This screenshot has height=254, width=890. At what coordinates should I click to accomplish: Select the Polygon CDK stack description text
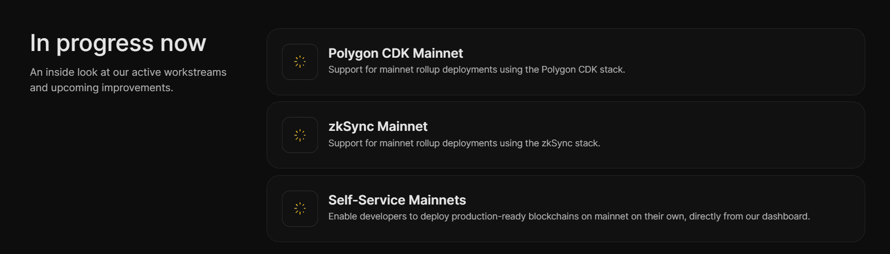pyautogui.click(x=477, y=70)
